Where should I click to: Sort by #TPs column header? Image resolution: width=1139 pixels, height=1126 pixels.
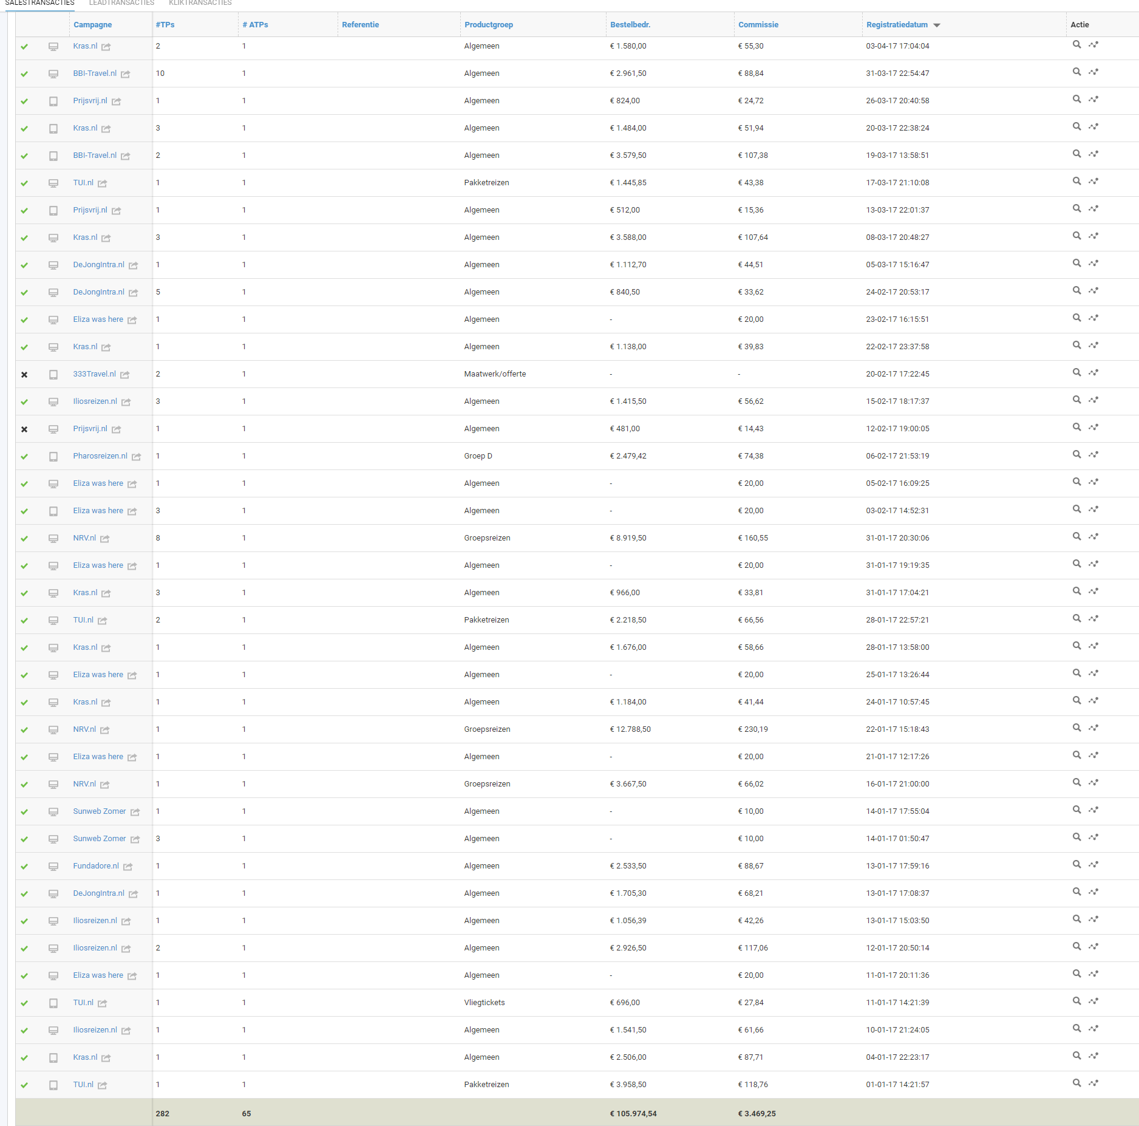(x=165, y=25)
